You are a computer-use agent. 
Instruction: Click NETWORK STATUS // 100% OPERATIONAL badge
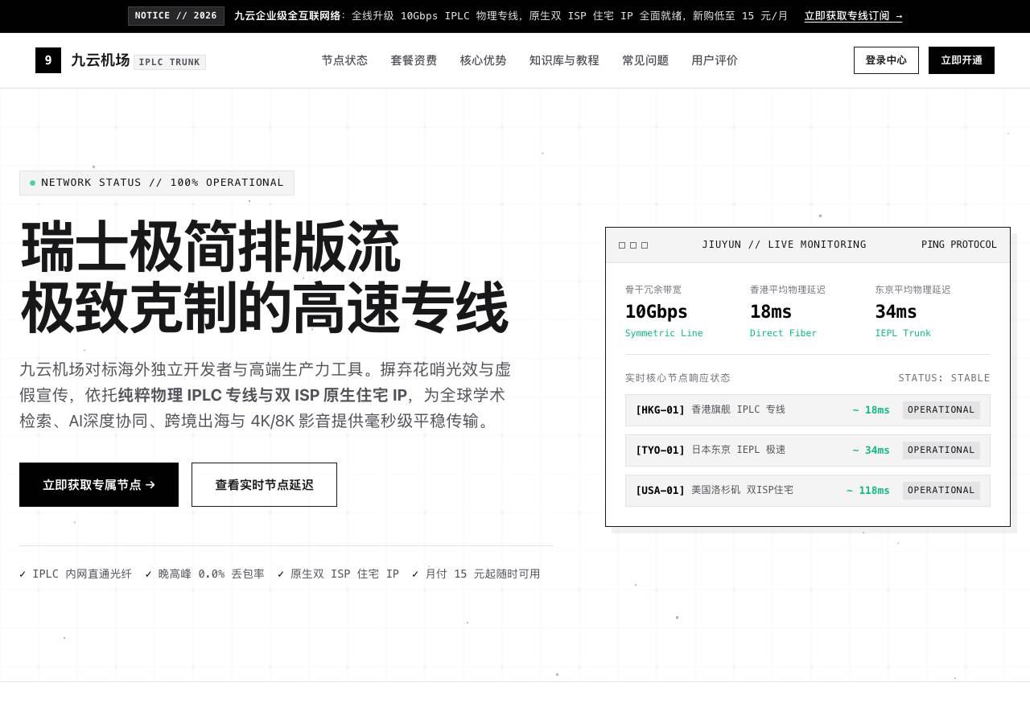(x=157, y=183)
